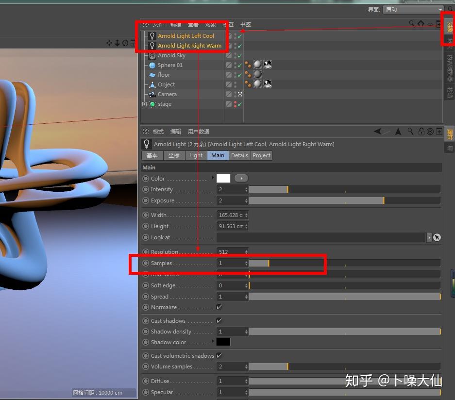Click the Look at picker icon
455x400 pixels.
pos(436,237)
